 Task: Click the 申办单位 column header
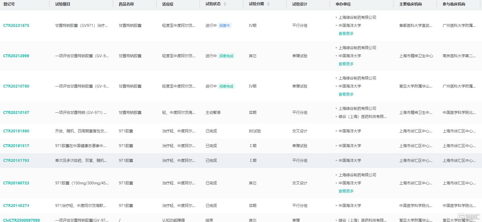(343, 4)
